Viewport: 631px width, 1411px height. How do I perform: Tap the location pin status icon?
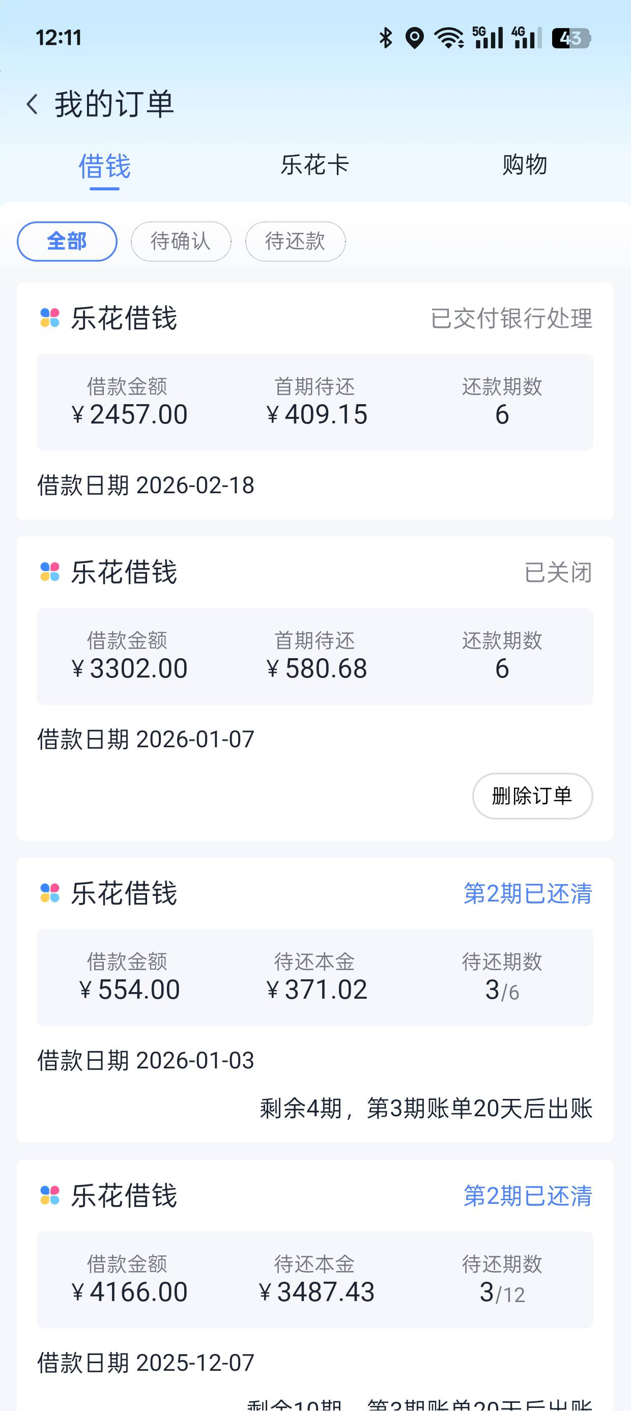tap(415, 38)
